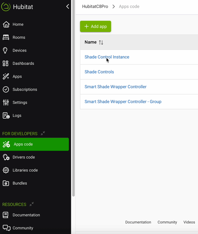Open Shade Controls app code
Image resolution: width=198 pixels, height=234 pixels.
[99, 72]
